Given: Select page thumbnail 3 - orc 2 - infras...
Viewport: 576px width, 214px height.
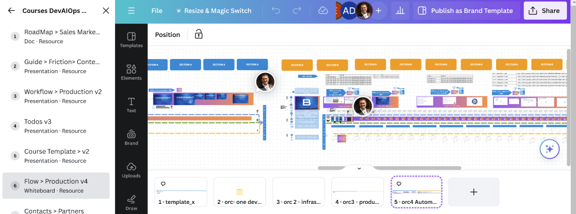Looking at the screenshot, I should [x=299, y=192].
